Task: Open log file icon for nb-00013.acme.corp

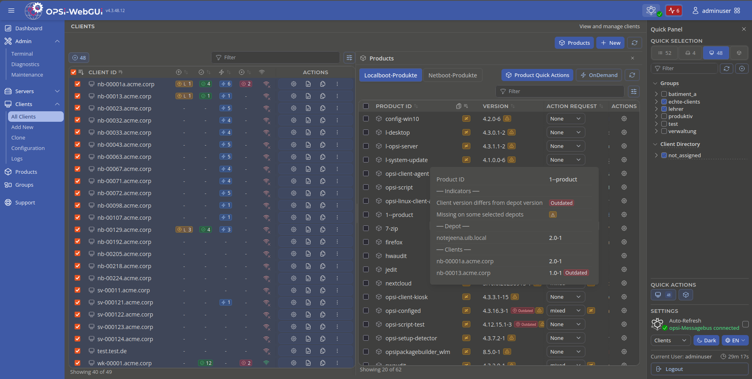Action: tap(308, 96)
